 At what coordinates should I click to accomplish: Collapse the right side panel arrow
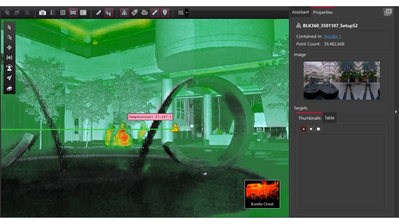click(396, 112)
